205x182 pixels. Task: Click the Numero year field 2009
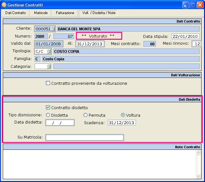(x=41, y=36)
